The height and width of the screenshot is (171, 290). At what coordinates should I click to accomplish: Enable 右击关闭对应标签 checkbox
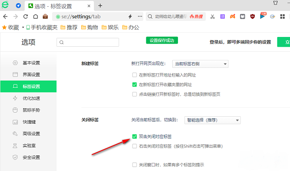(x=134, y=146)
